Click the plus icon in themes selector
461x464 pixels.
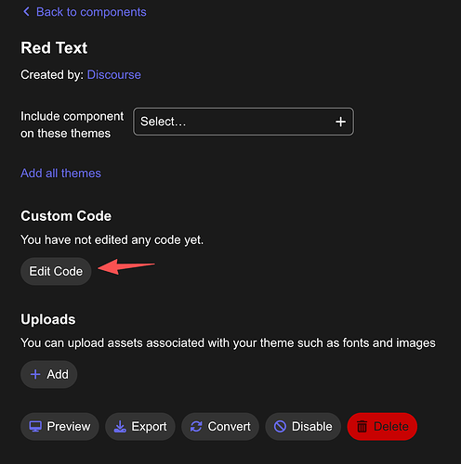(x=340, y=122)
